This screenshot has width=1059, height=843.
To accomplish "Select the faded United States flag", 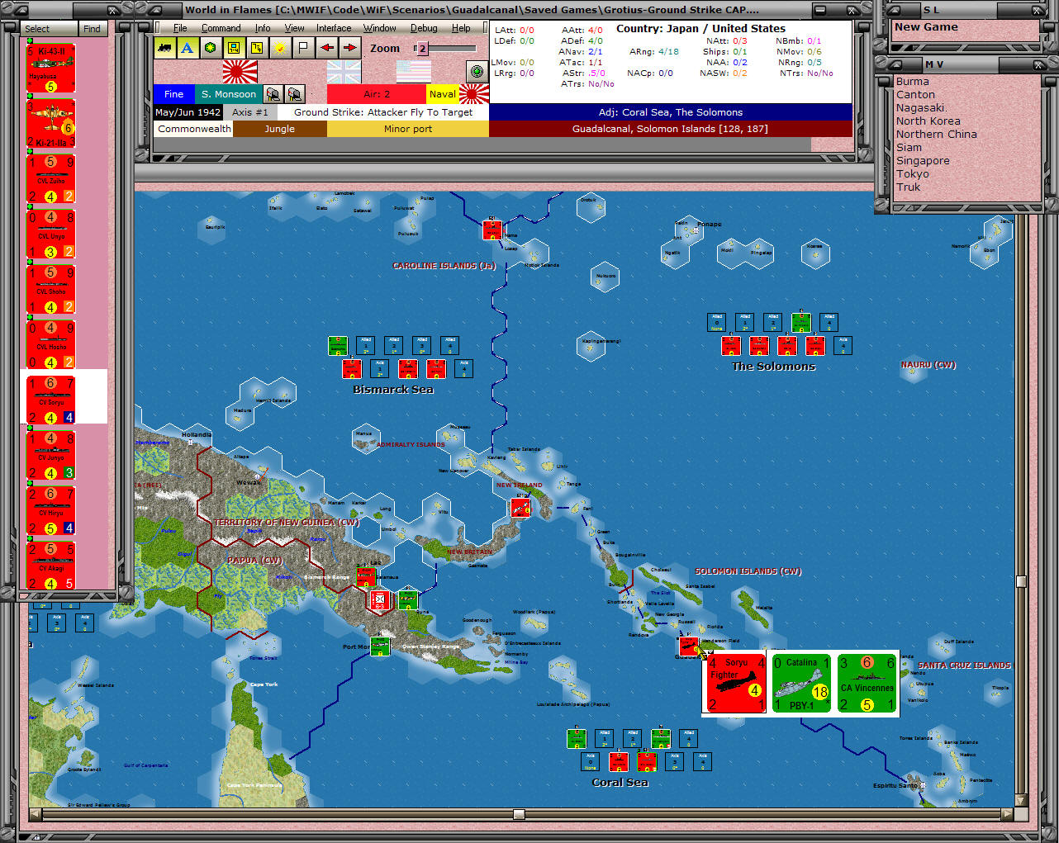I will (x=413, y=72).
